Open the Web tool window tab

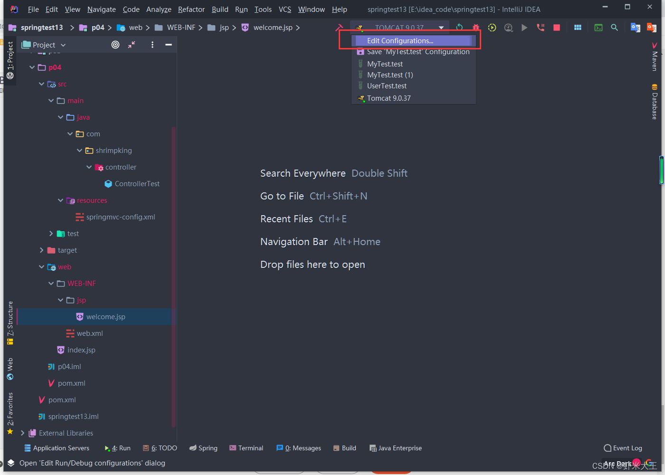tap(10, 369)
